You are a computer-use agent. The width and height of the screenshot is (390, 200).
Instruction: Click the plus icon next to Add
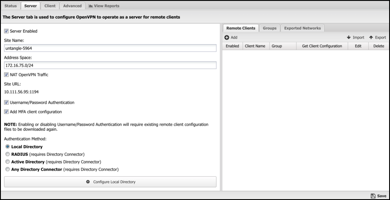227,38
